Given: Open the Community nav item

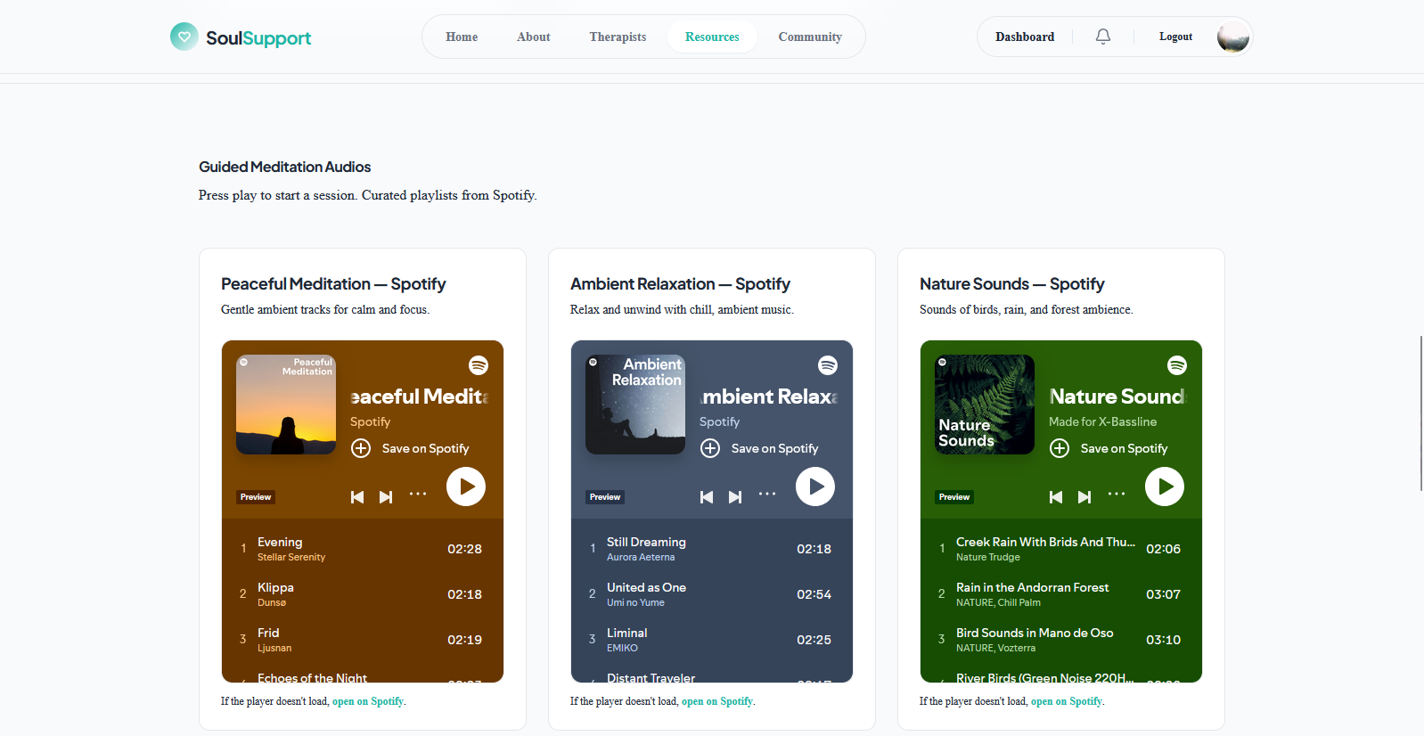Looking at the screenshot, I should point(810,37).
